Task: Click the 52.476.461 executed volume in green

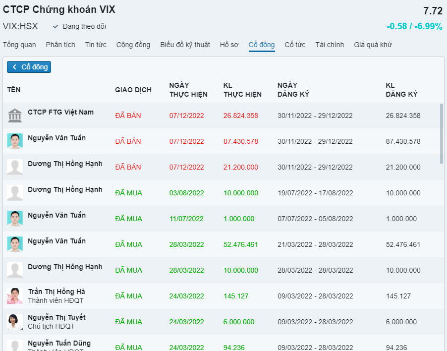Action: (x=241, y=244)
